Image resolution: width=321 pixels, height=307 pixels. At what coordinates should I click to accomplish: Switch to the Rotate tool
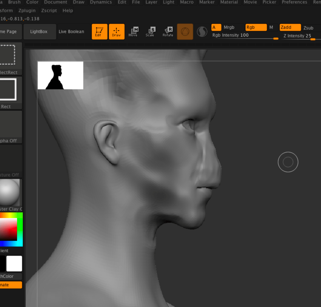[x=168, y=32]
